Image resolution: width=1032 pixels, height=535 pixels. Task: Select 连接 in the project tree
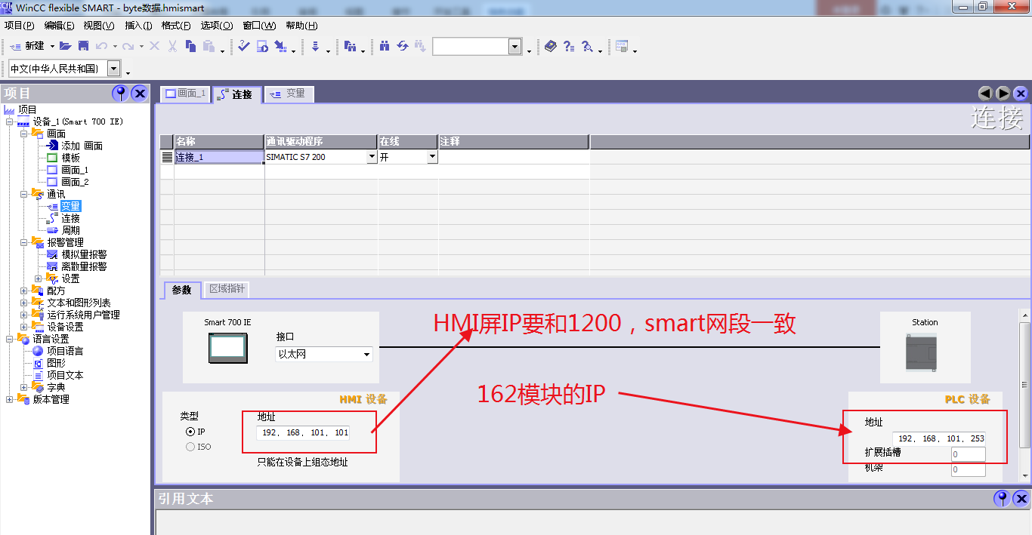71,218
